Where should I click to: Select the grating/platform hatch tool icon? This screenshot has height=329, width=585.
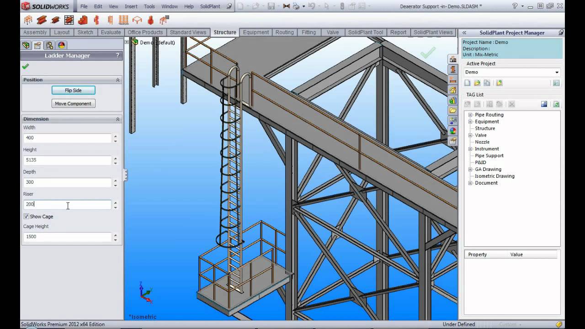click(69, 20)
